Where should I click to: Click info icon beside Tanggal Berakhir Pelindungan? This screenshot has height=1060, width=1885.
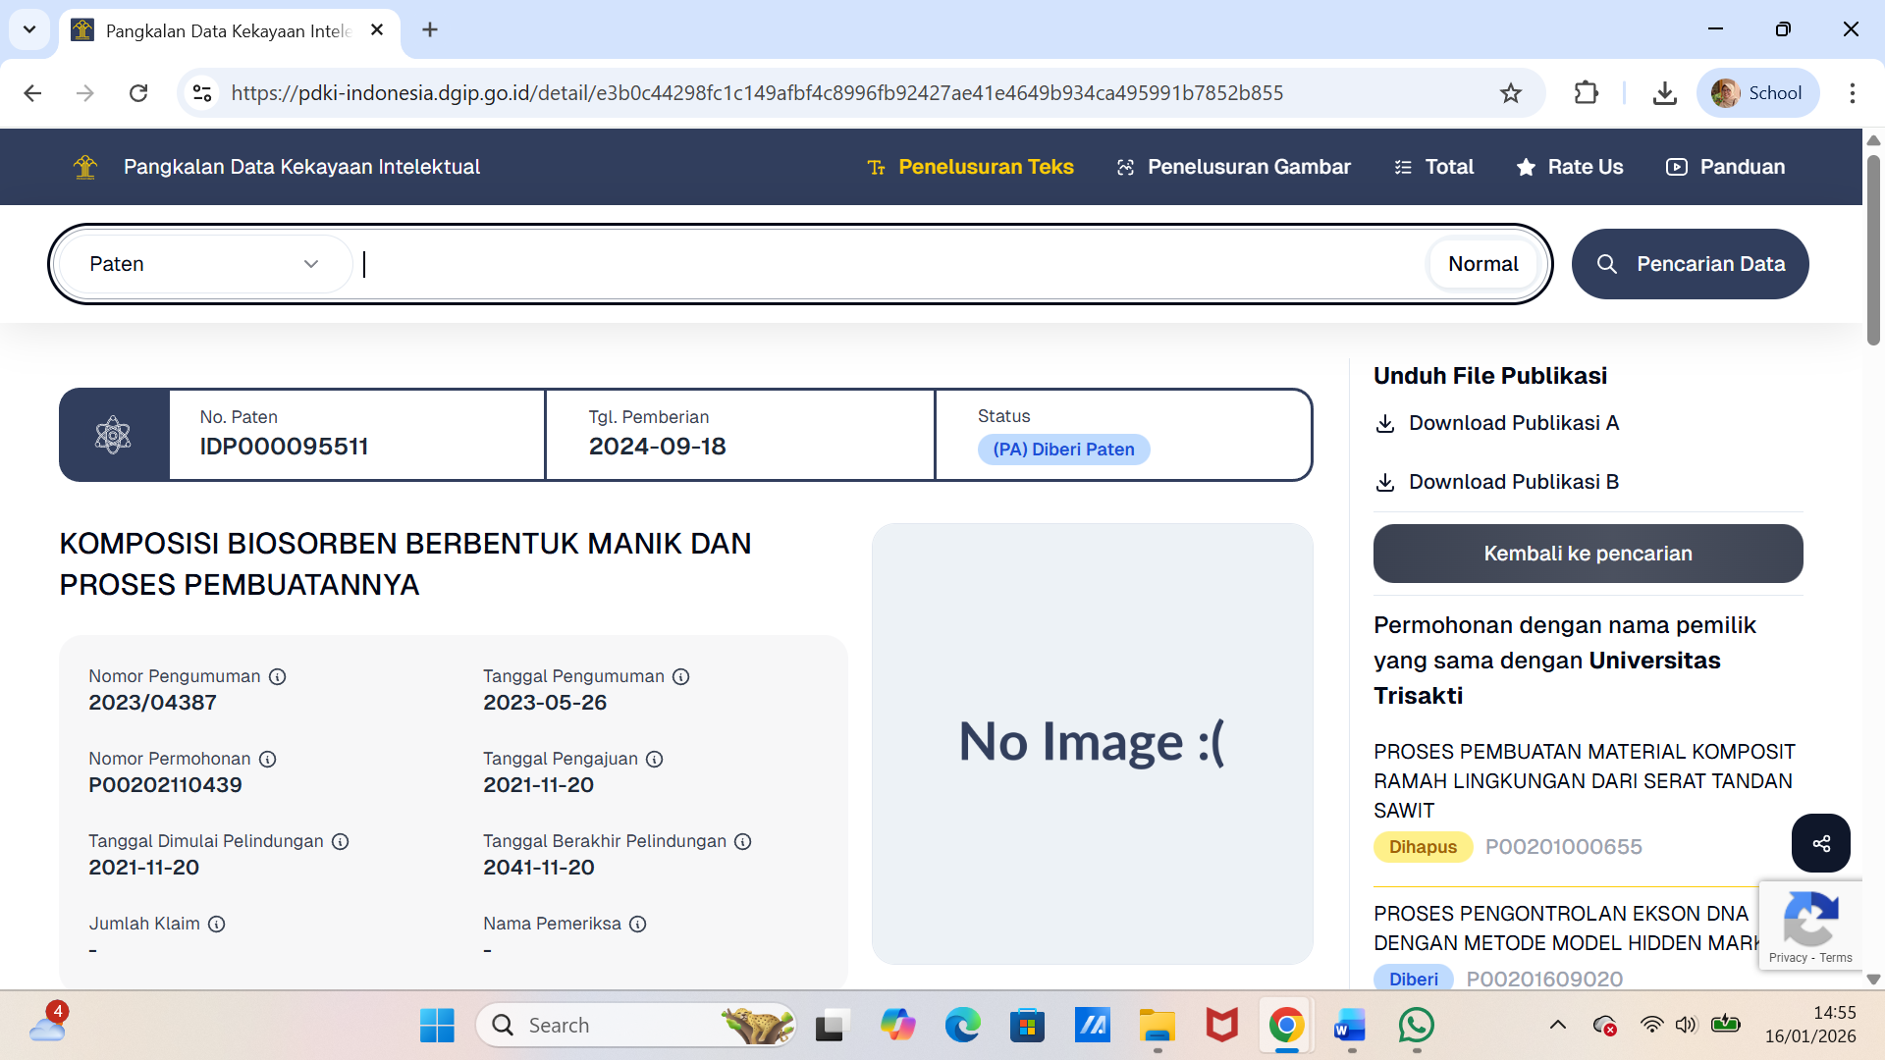pos(743,841)
